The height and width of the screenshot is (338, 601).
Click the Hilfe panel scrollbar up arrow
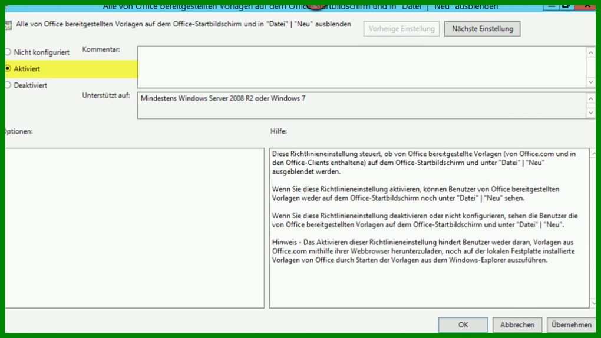point(593,154)
